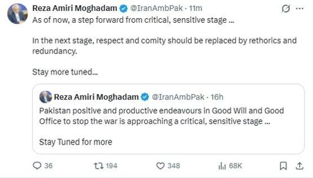The height and width of the screenshot is (178, 313).
Task: Click the author name inside the quoted tweet
Action: (96, 97)
